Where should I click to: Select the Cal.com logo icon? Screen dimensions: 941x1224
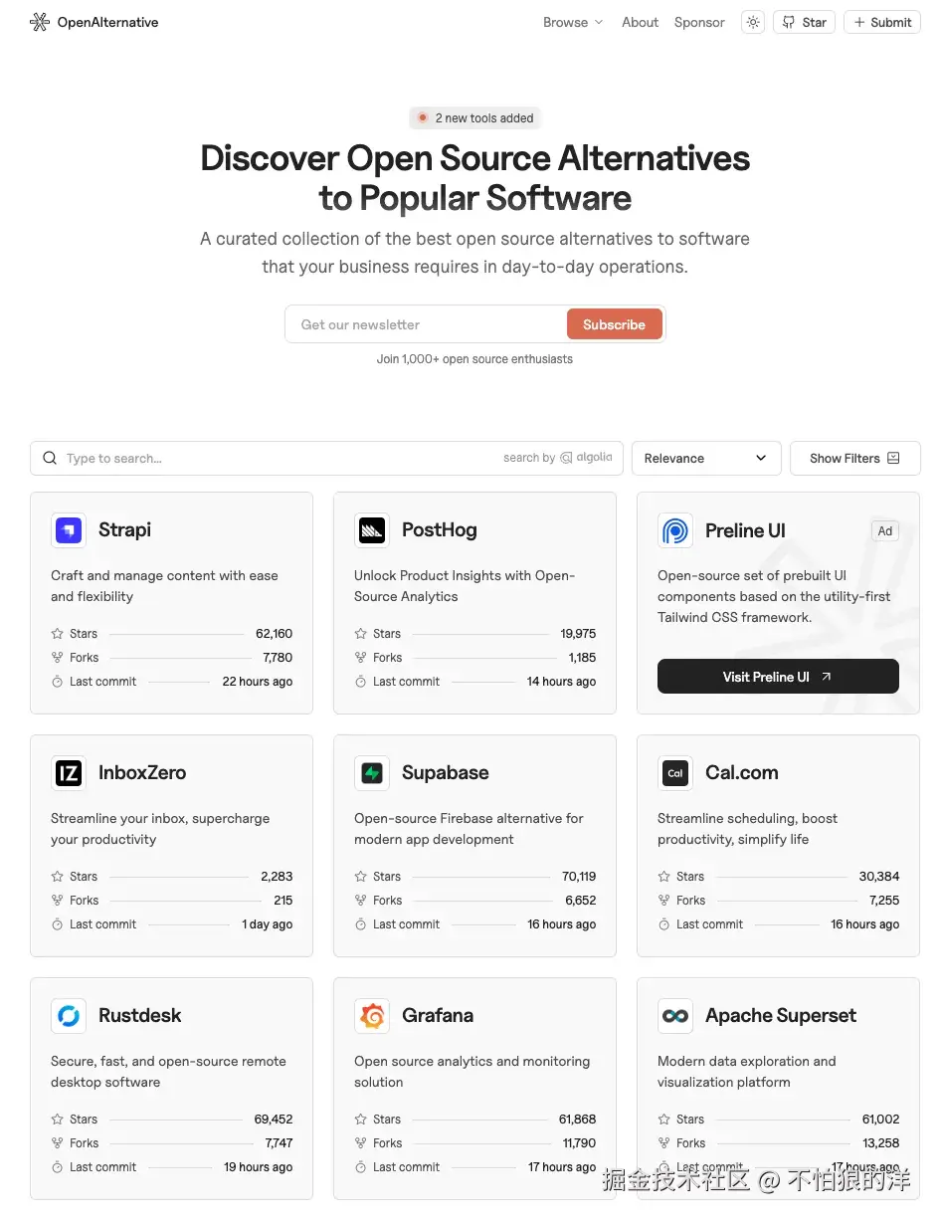click(675, 773)
